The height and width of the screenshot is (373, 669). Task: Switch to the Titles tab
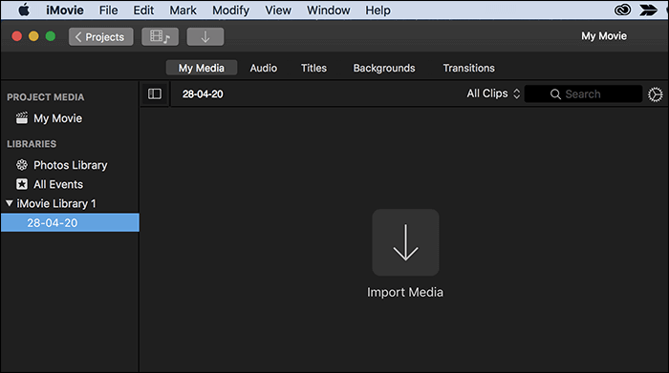click(313, 68)
